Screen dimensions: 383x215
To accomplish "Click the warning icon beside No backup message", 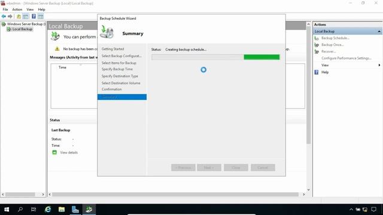I will pos(57,49).
